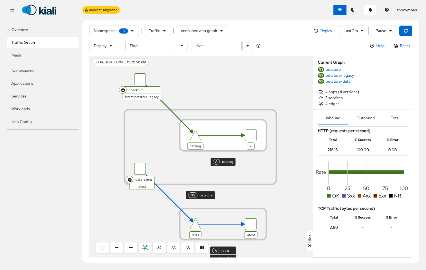Viewport: 426px width, 270px height.
Task: Switch to the Outbound tab
Action: pos(366,118)
